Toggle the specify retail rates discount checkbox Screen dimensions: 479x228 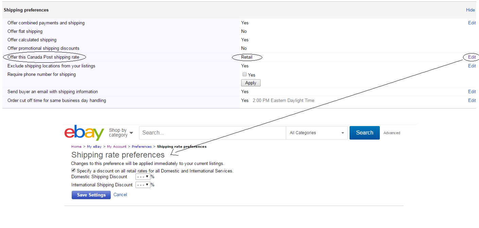pyautogui.click(x=73, y=170)
